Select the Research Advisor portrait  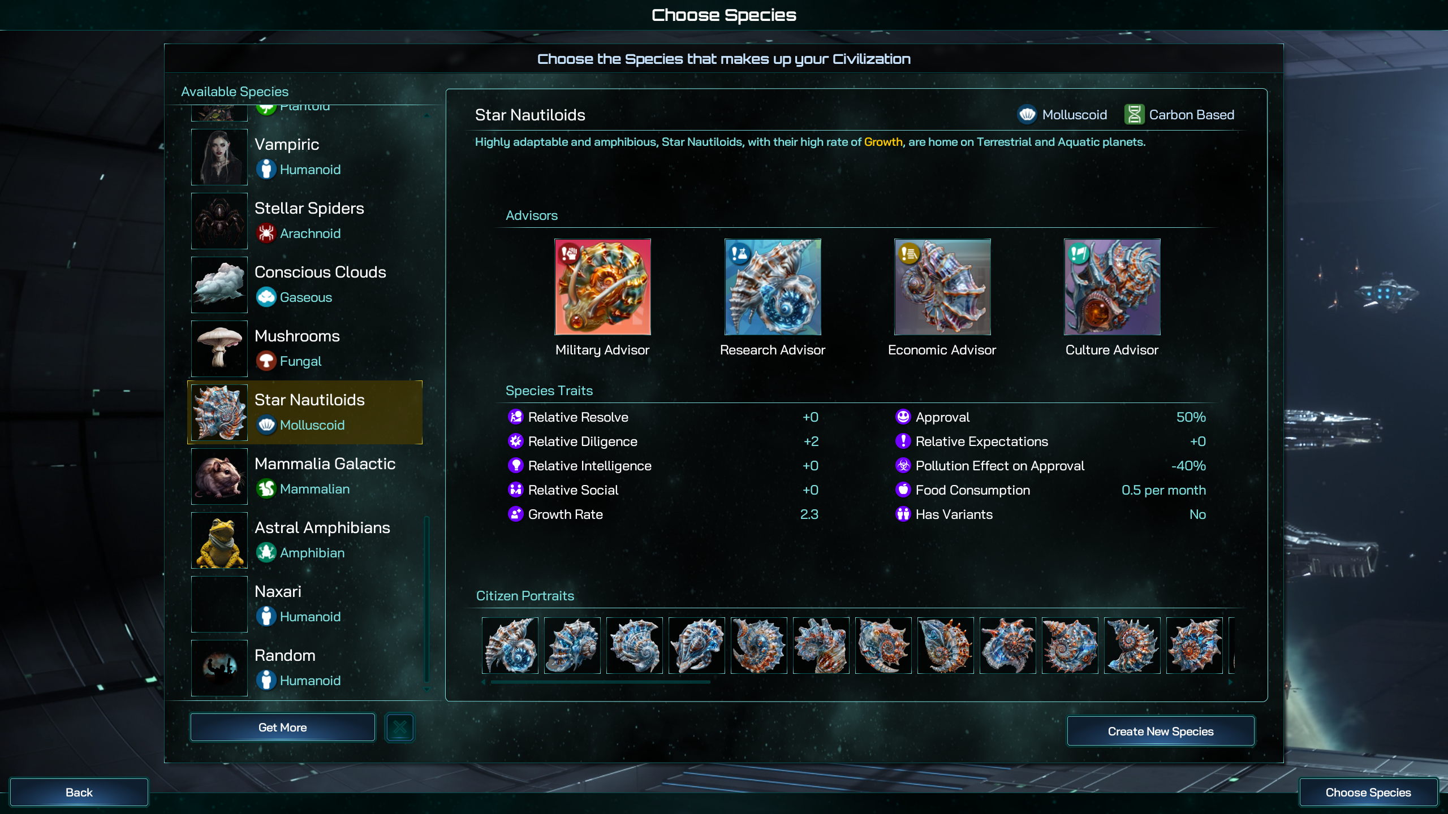[773, 287]
